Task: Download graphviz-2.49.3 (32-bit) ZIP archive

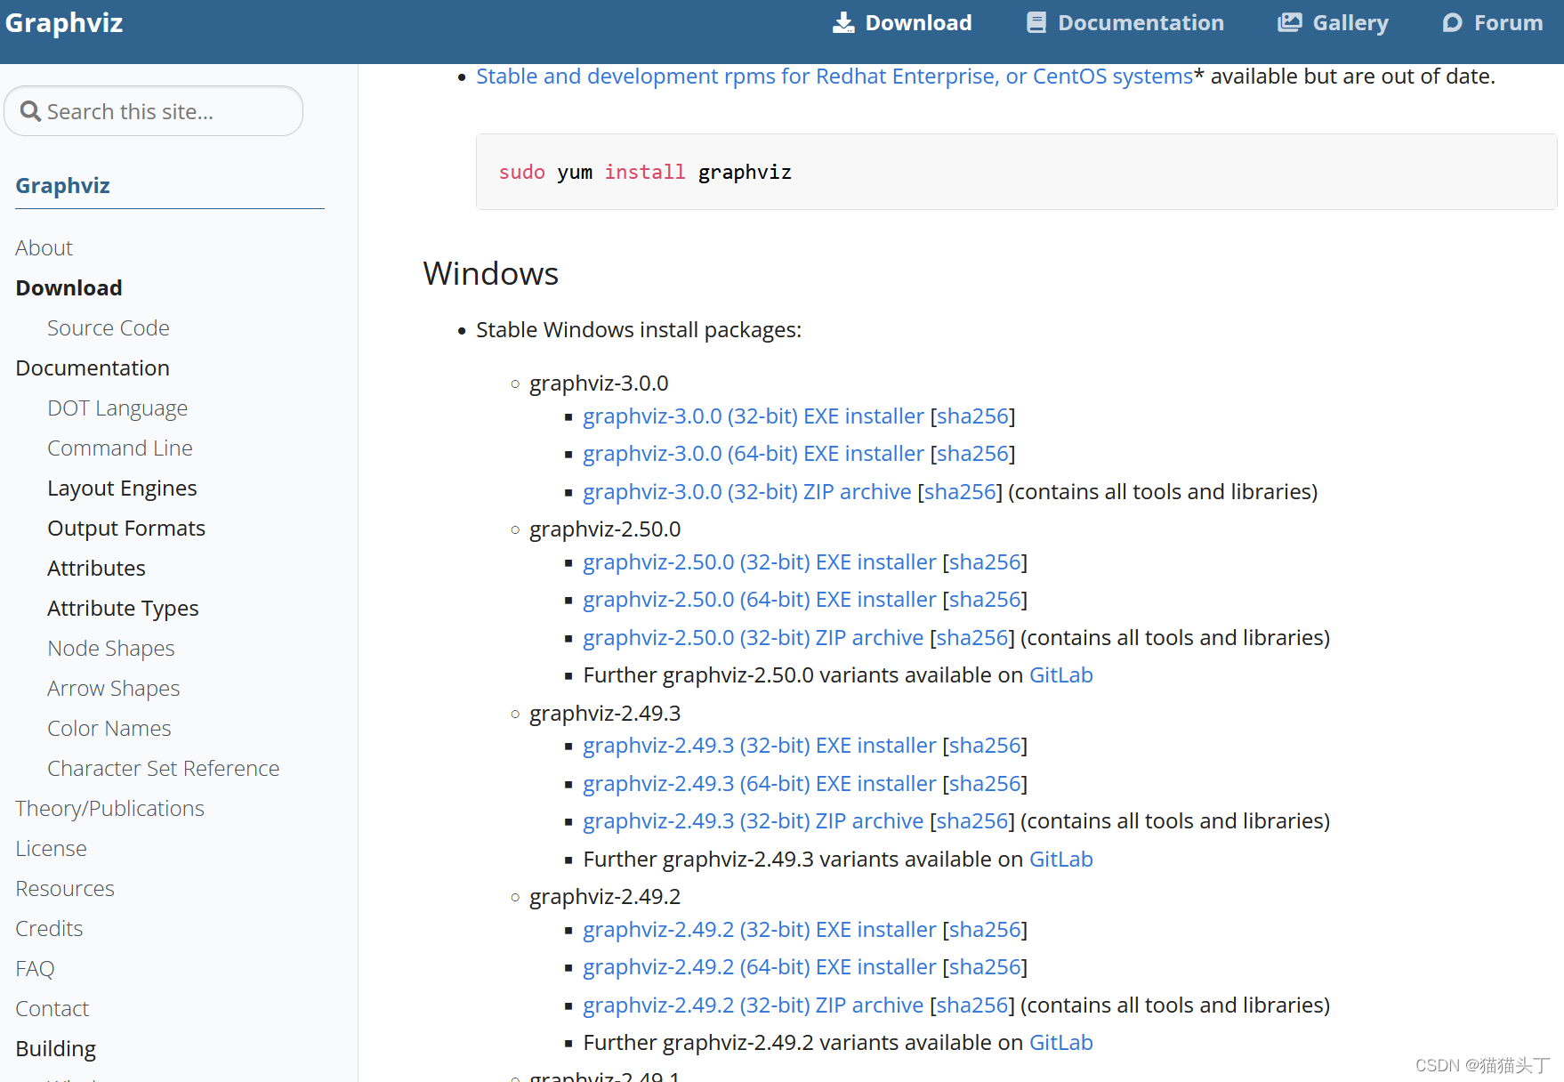Action: (754, 820)
